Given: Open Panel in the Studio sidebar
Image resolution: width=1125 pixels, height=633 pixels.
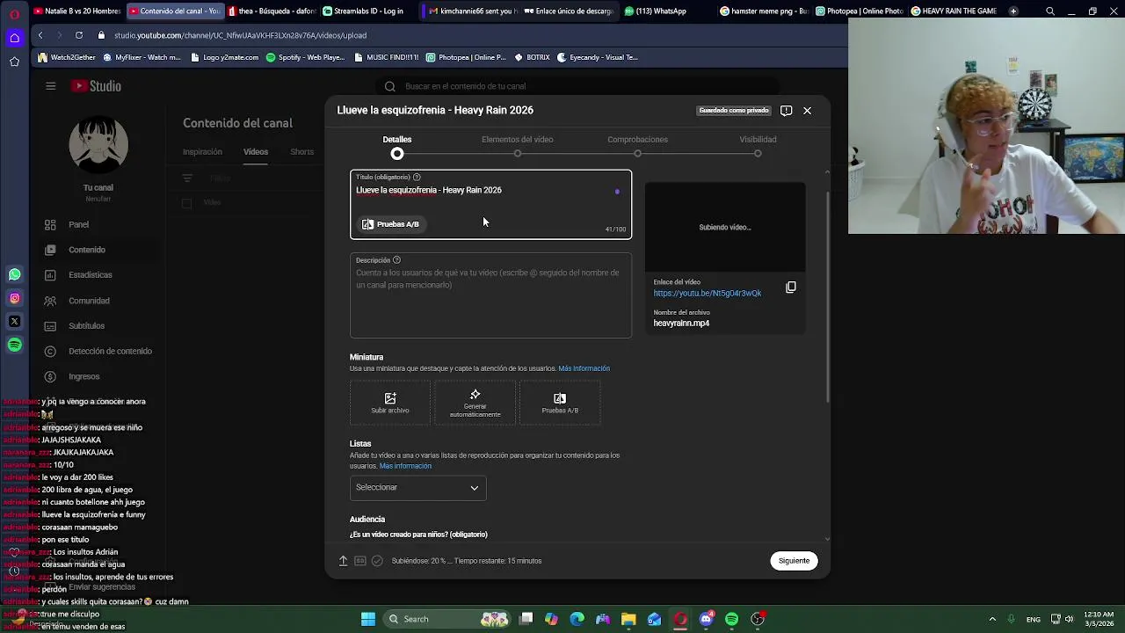Looking at the screenshot, I should [x=97, y=225].
